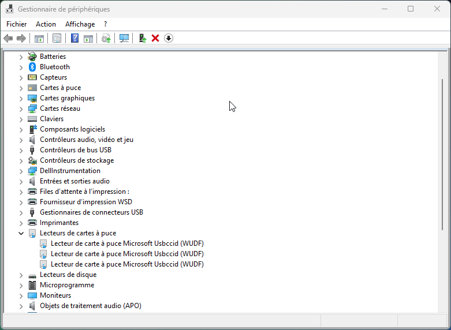Click the red X uninstall device icon

point(155,38)
